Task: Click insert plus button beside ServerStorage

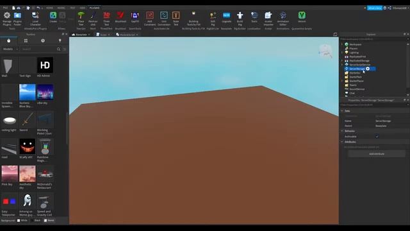Action: (368, 69)
